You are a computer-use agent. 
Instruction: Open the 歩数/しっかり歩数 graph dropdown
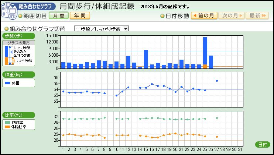tap(102, 29)
